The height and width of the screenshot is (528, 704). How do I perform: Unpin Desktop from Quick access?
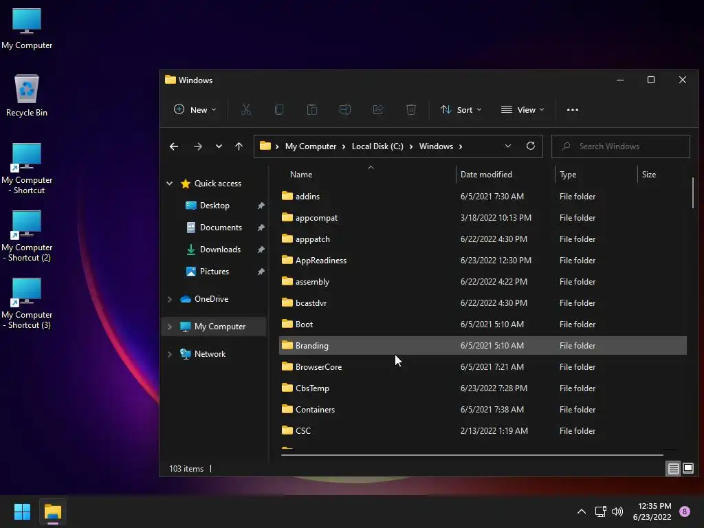click(x=261, y=206)
